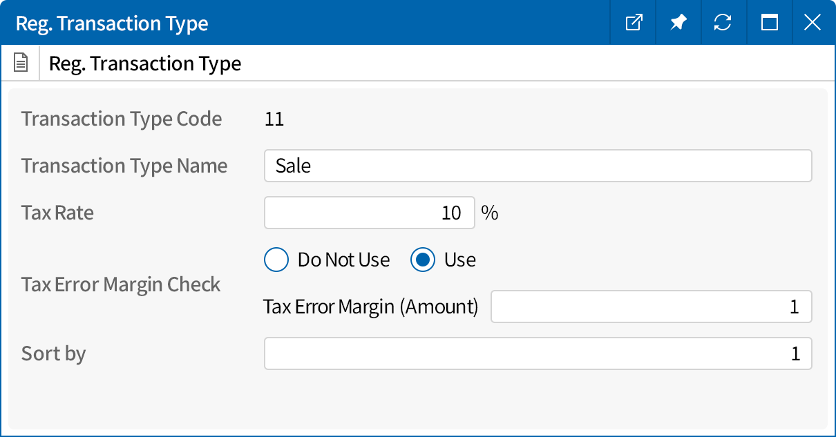Select the Use radio button
Viewport: 836px width, 437px height.
pos(422,260)
